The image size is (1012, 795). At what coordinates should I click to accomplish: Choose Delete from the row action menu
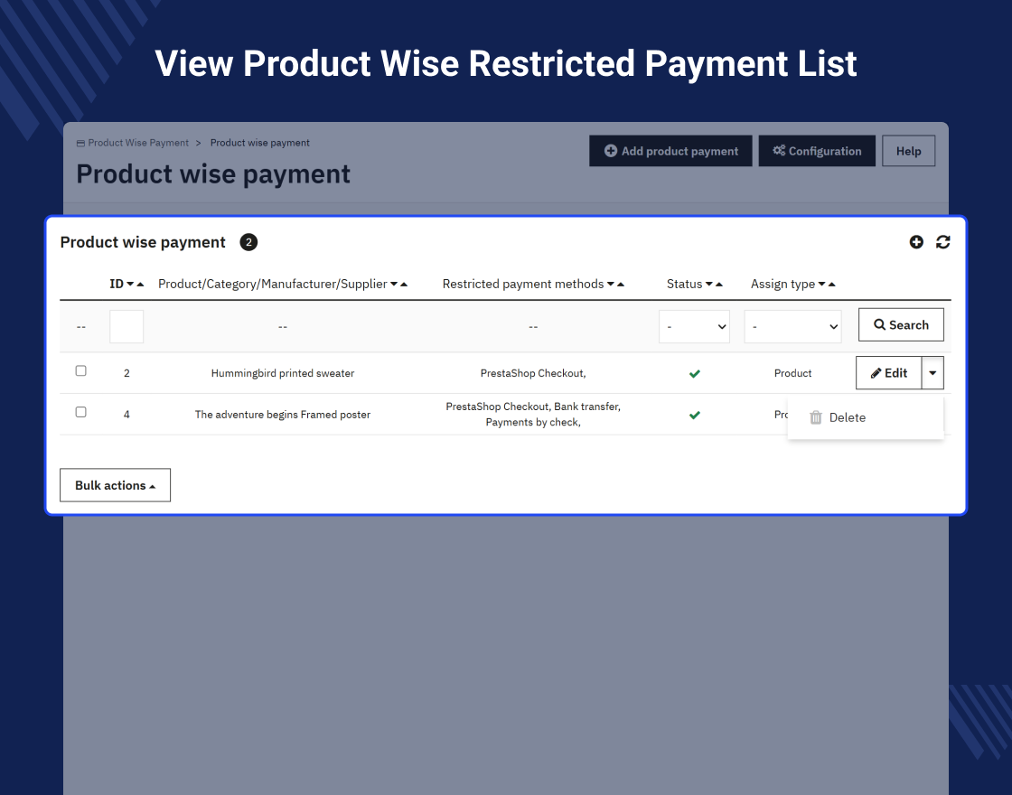[x=866, y=417]
